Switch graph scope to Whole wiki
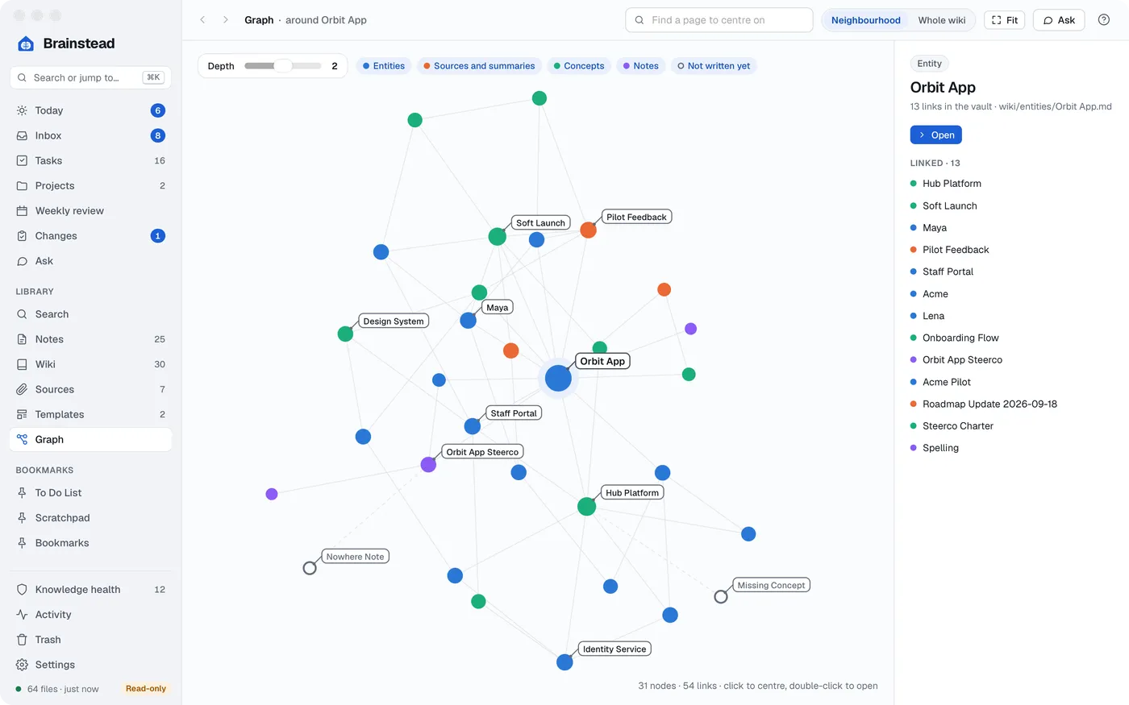Image resolution: width=1129 pixels, height=705 pixels. pos(942,20)
